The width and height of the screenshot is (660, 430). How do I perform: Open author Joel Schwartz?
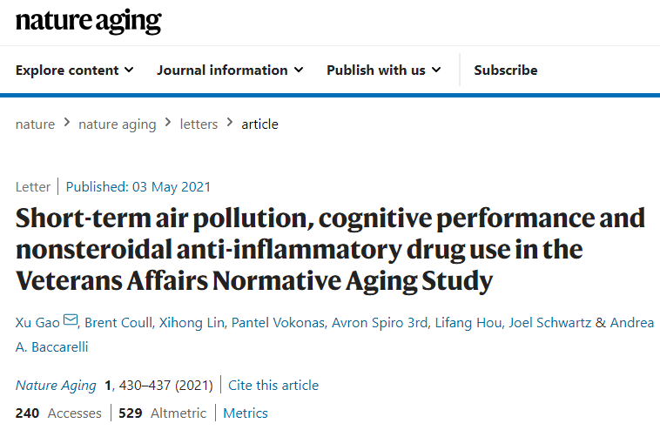[x=549, y=323]
